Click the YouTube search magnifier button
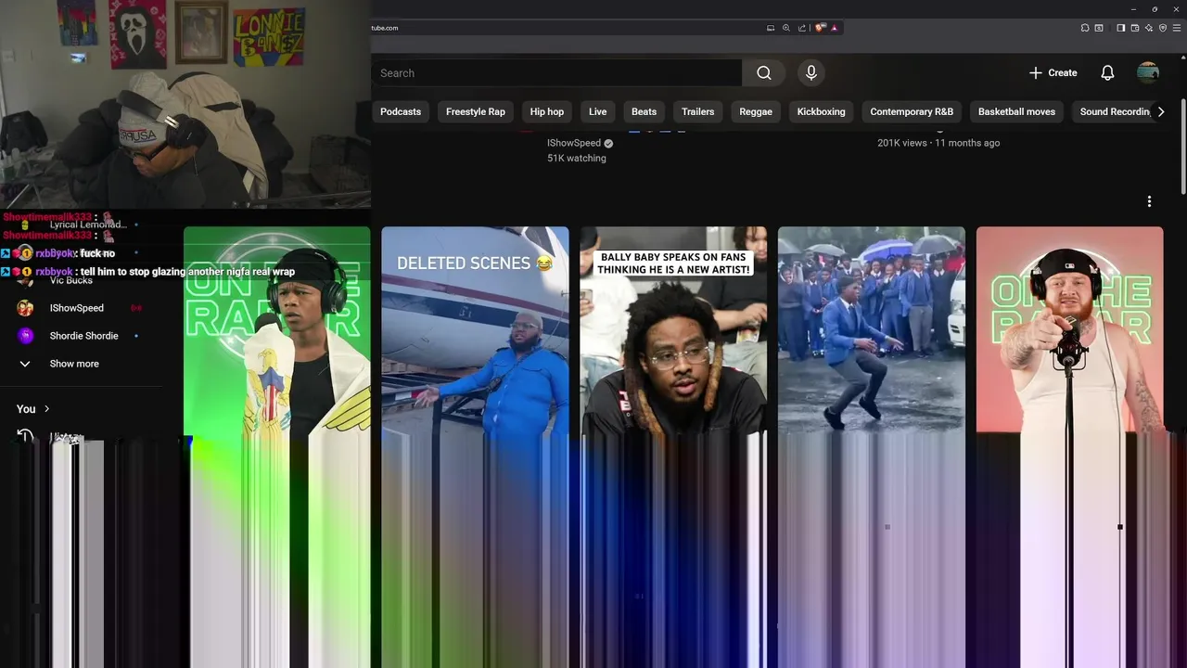 pos(763,73)
